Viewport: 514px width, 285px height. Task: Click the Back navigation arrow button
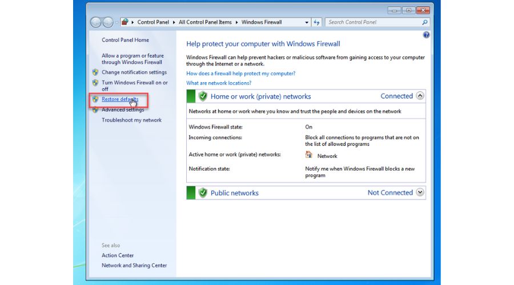pos(96,22)
